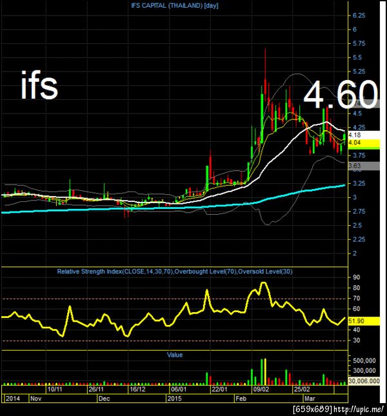Select the 4.5 price axis label

coord(357,114)
